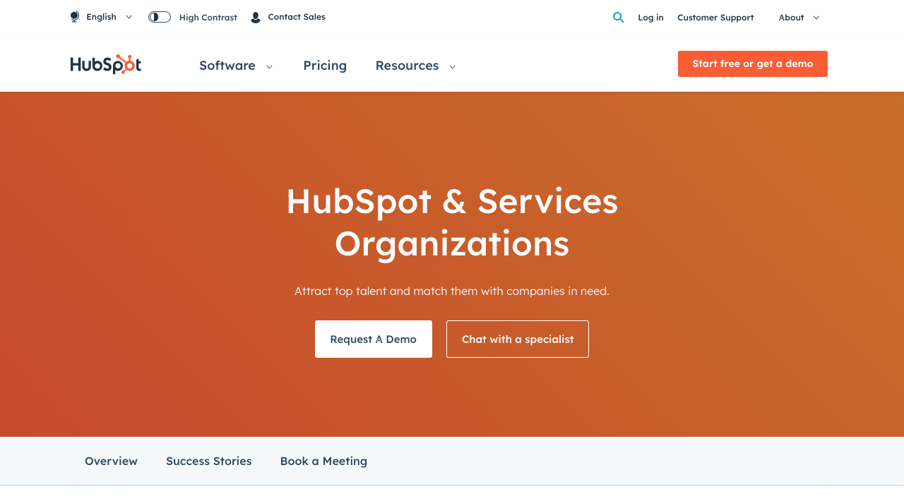Click the Attract top talent subtitle text

452,291
